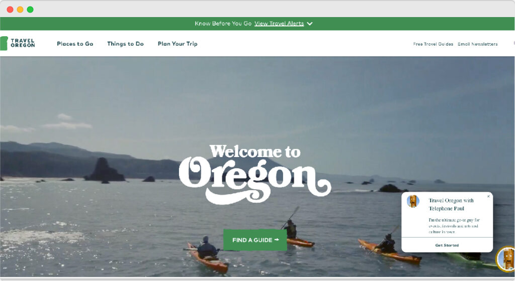
Task: Click the Know Before You Go banner text
Action: coord(223,24)
